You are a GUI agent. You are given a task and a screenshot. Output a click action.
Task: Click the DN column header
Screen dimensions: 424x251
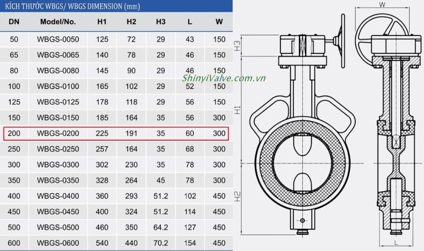tap(14, 21)
